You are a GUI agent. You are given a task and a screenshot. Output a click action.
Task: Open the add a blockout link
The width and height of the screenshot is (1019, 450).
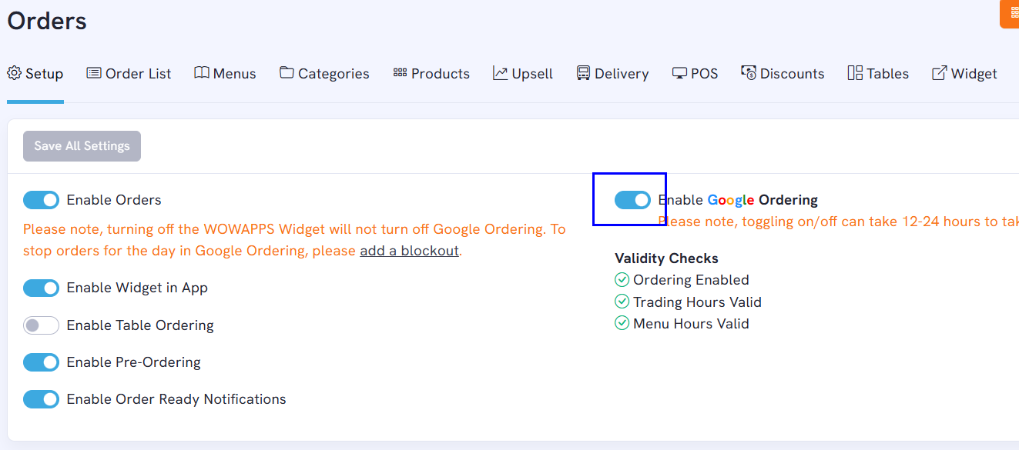coord(409,251)
